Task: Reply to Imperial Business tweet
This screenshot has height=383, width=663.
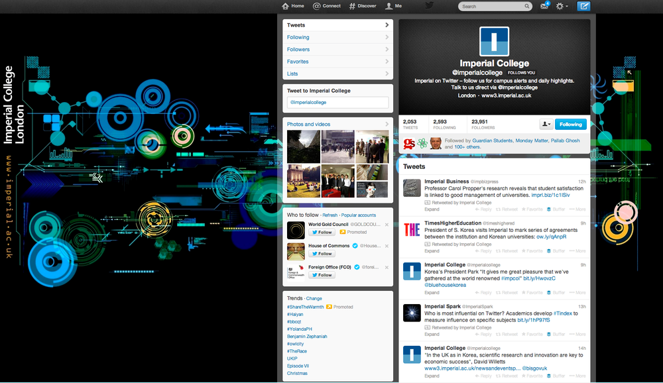Action: tap(483, 209)
